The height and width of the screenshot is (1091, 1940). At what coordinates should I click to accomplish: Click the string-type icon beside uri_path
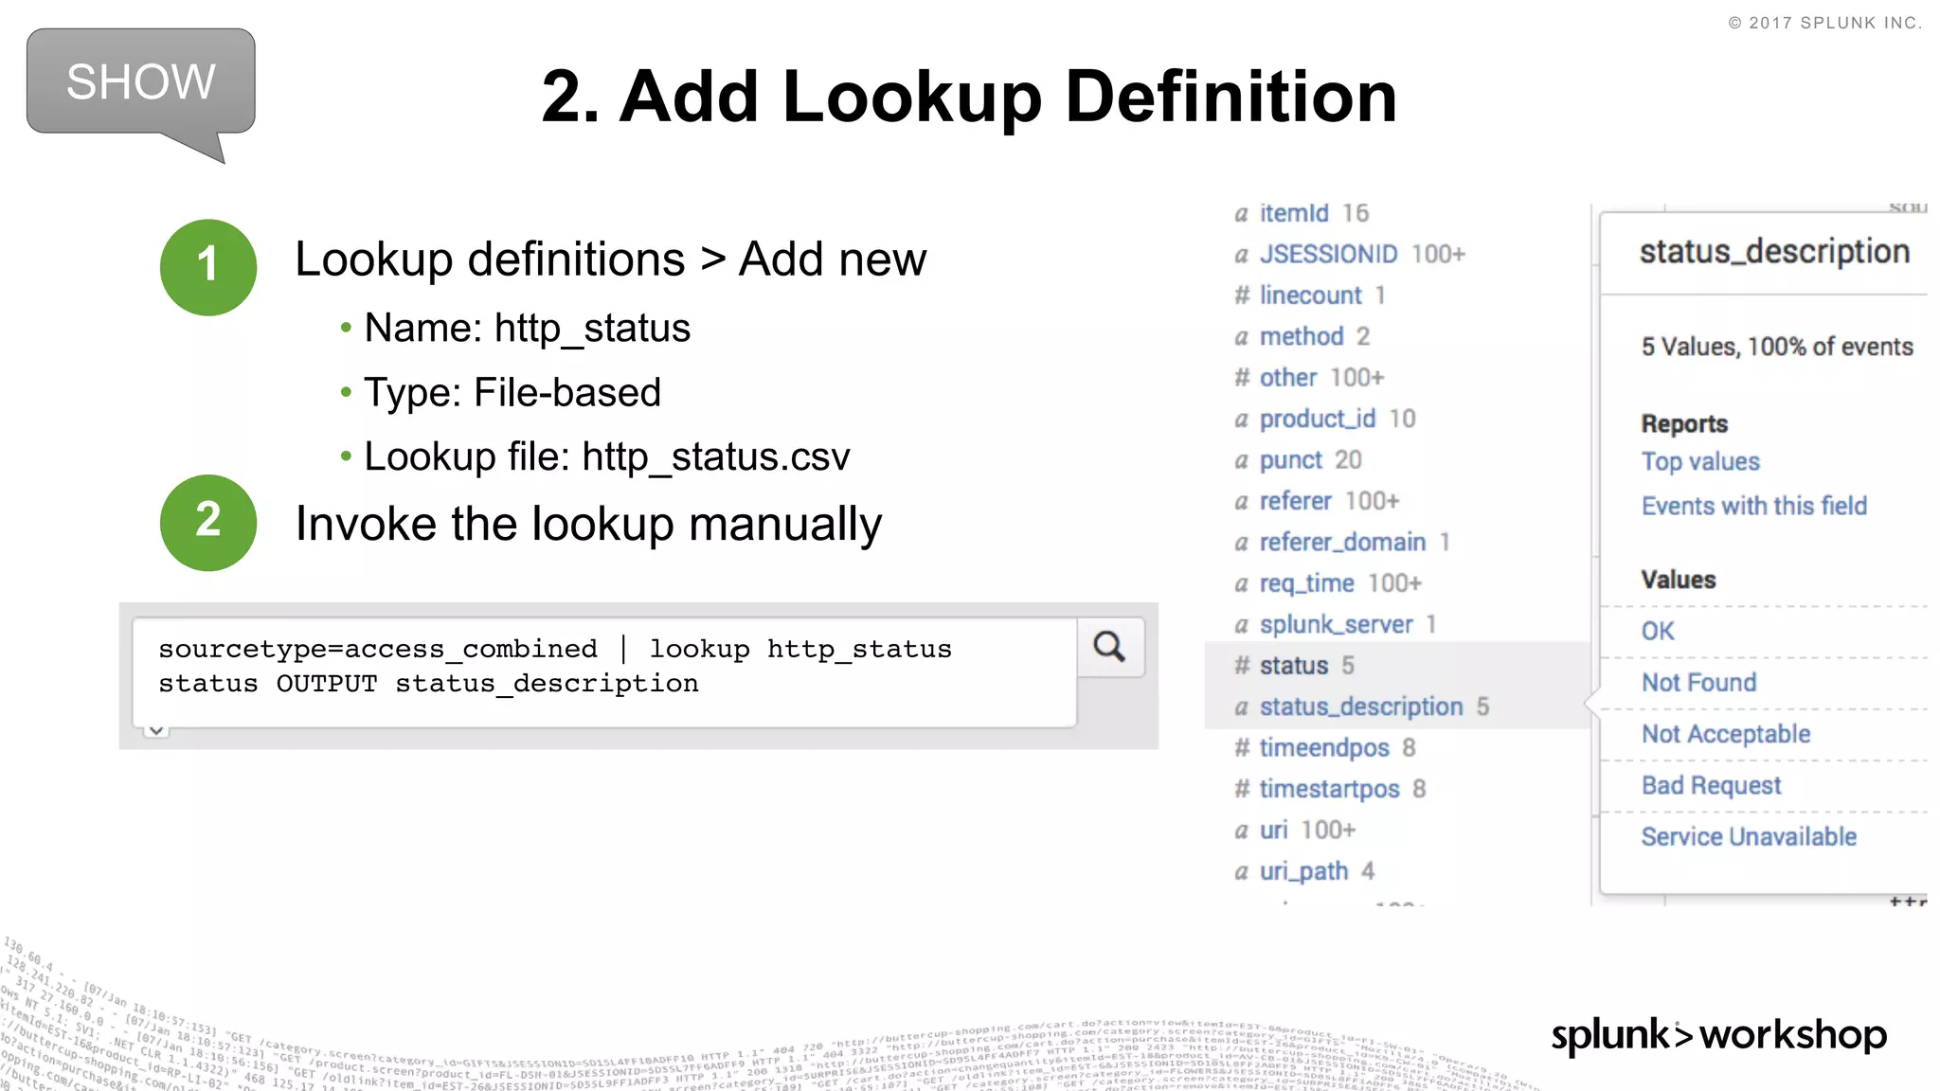1242,872
